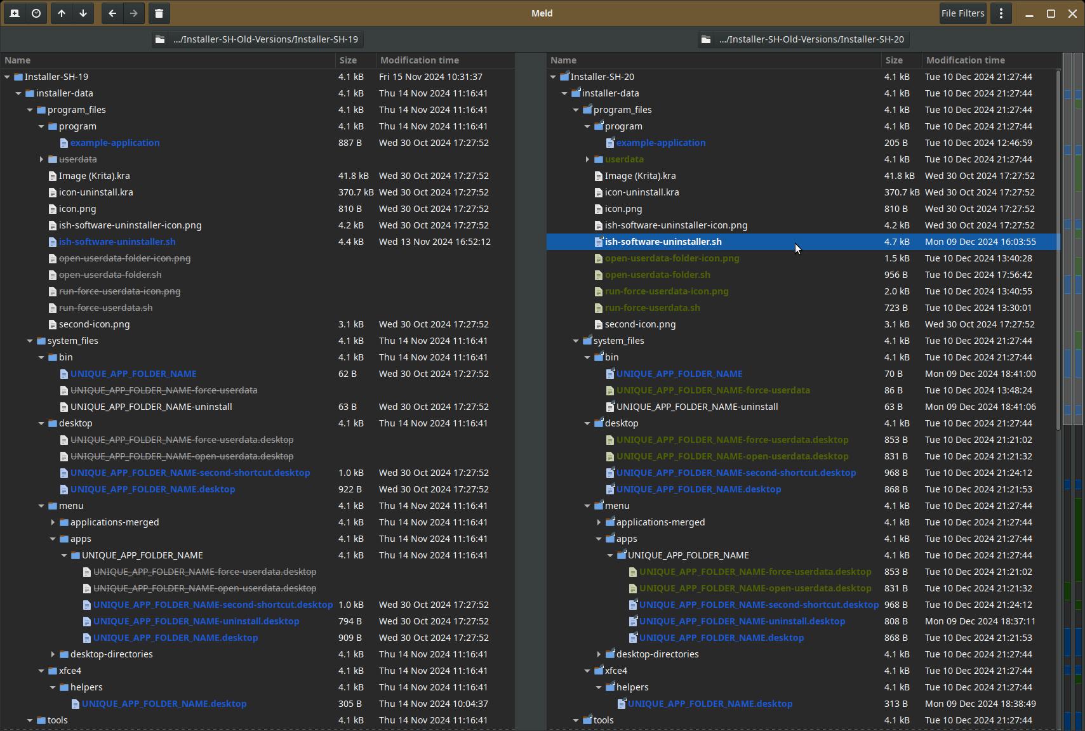Click the copy-to-right arrow button
The height and width of the screenshot is (731, 1085).
click(x=134, y=13)
